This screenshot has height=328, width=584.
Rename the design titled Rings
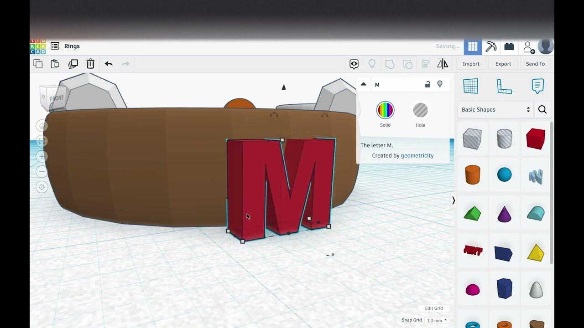coord(72,46)
